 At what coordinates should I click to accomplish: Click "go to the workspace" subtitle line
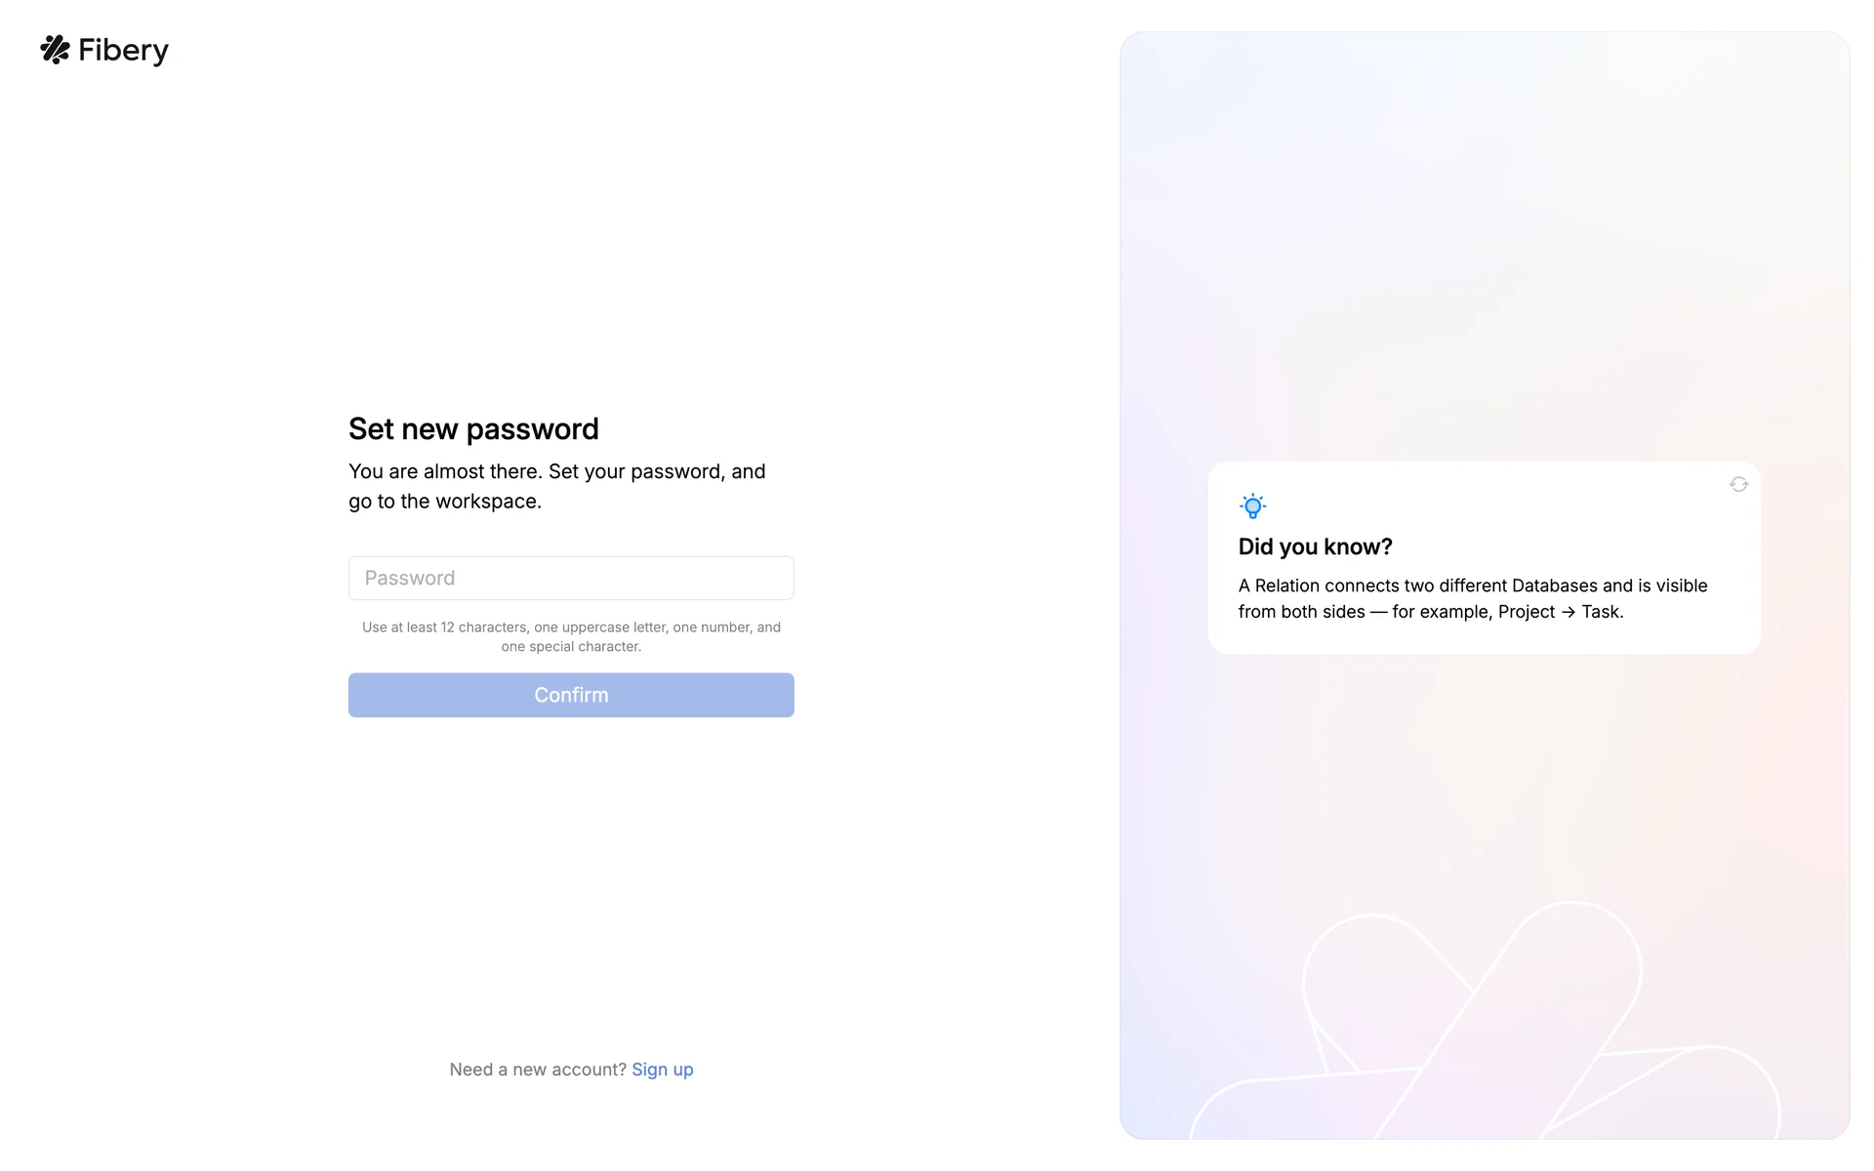coord(445,502)
